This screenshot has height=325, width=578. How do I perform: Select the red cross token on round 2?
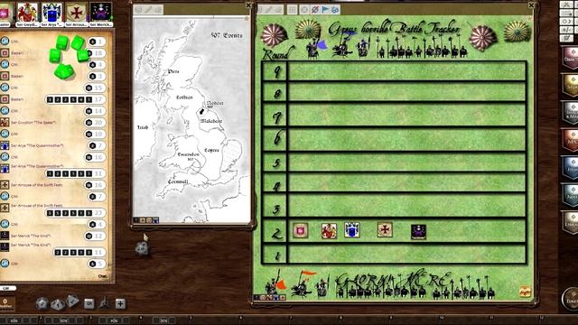pos(385,229)
